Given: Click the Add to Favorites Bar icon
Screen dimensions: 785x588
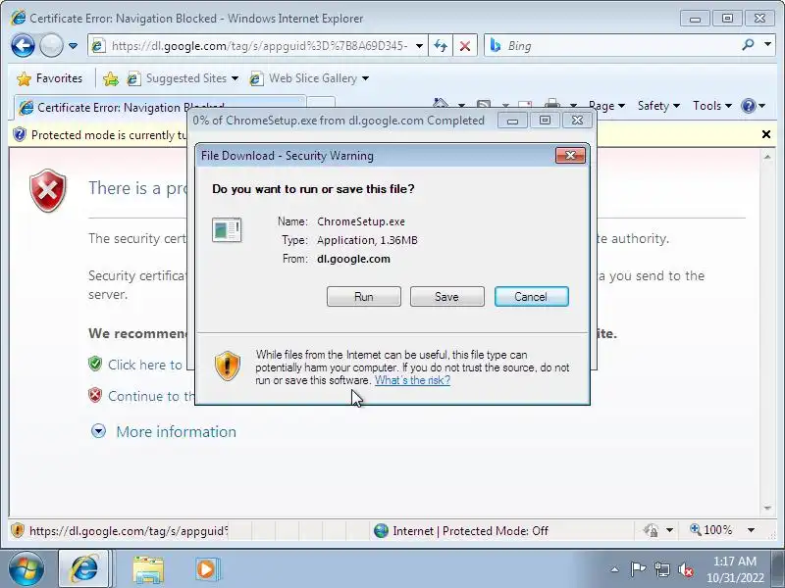Looking at the screenshot, I should pos(111,78).
